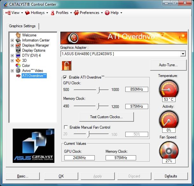Open the Hotkeys menu
Screen dimensions: 194x186
click(x=37, y=13)
